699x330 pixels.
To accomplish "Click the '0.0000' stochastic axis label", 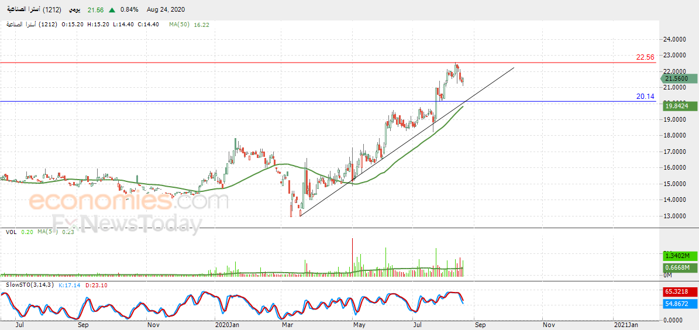I will (x=674, y=319).
